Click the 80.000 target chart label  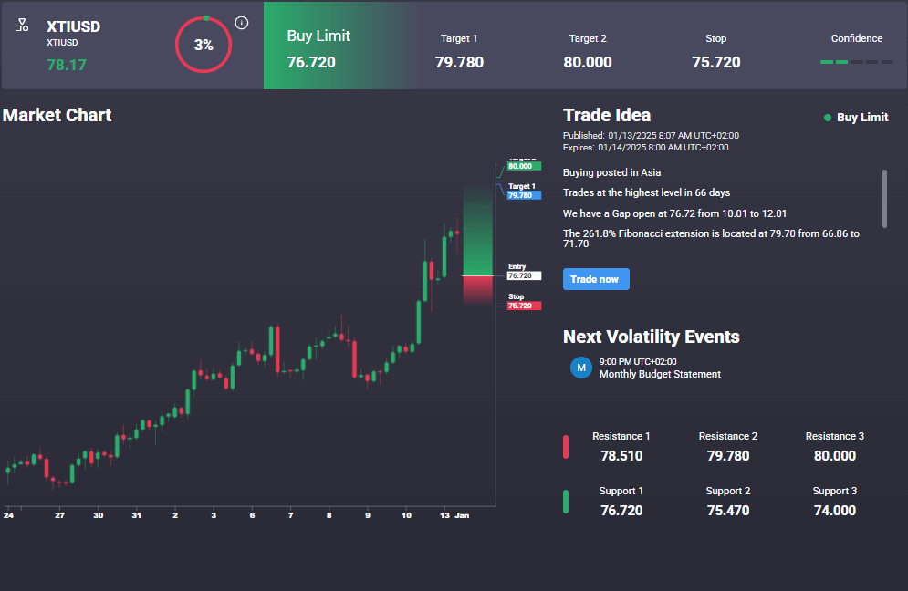tap(524, 166)
